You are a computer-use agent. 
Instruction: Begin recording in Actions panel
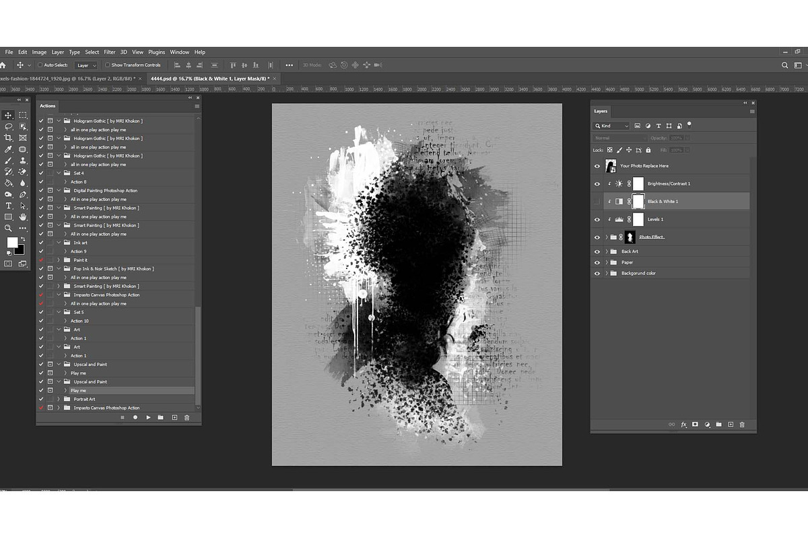[135, 418]
